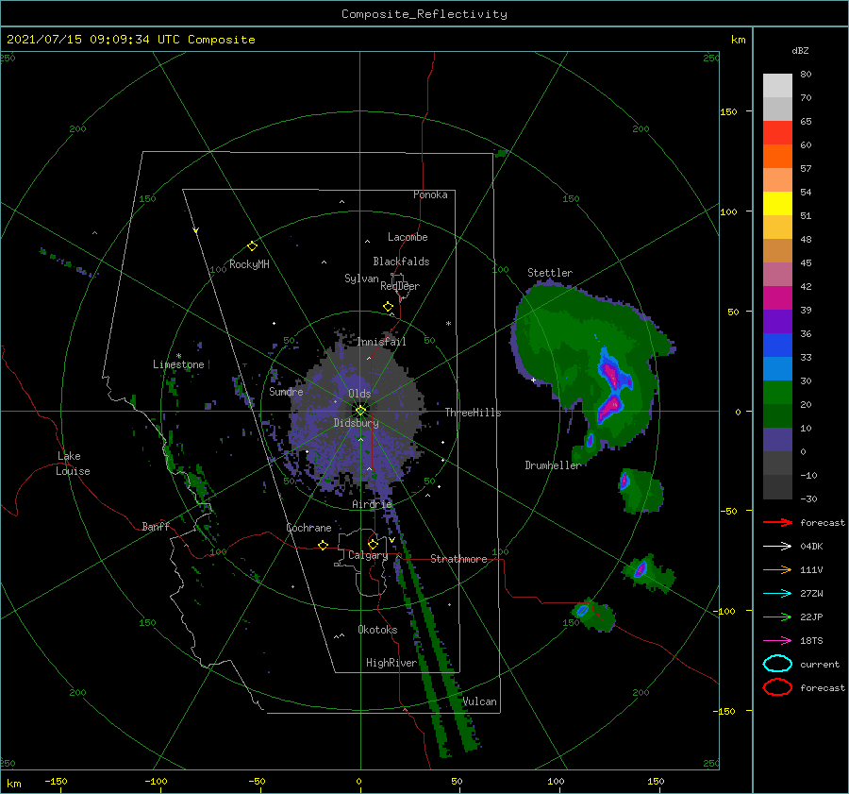
Task: Click the Innisfail town label
Action: pyautogui.click(x=381, y=342)
